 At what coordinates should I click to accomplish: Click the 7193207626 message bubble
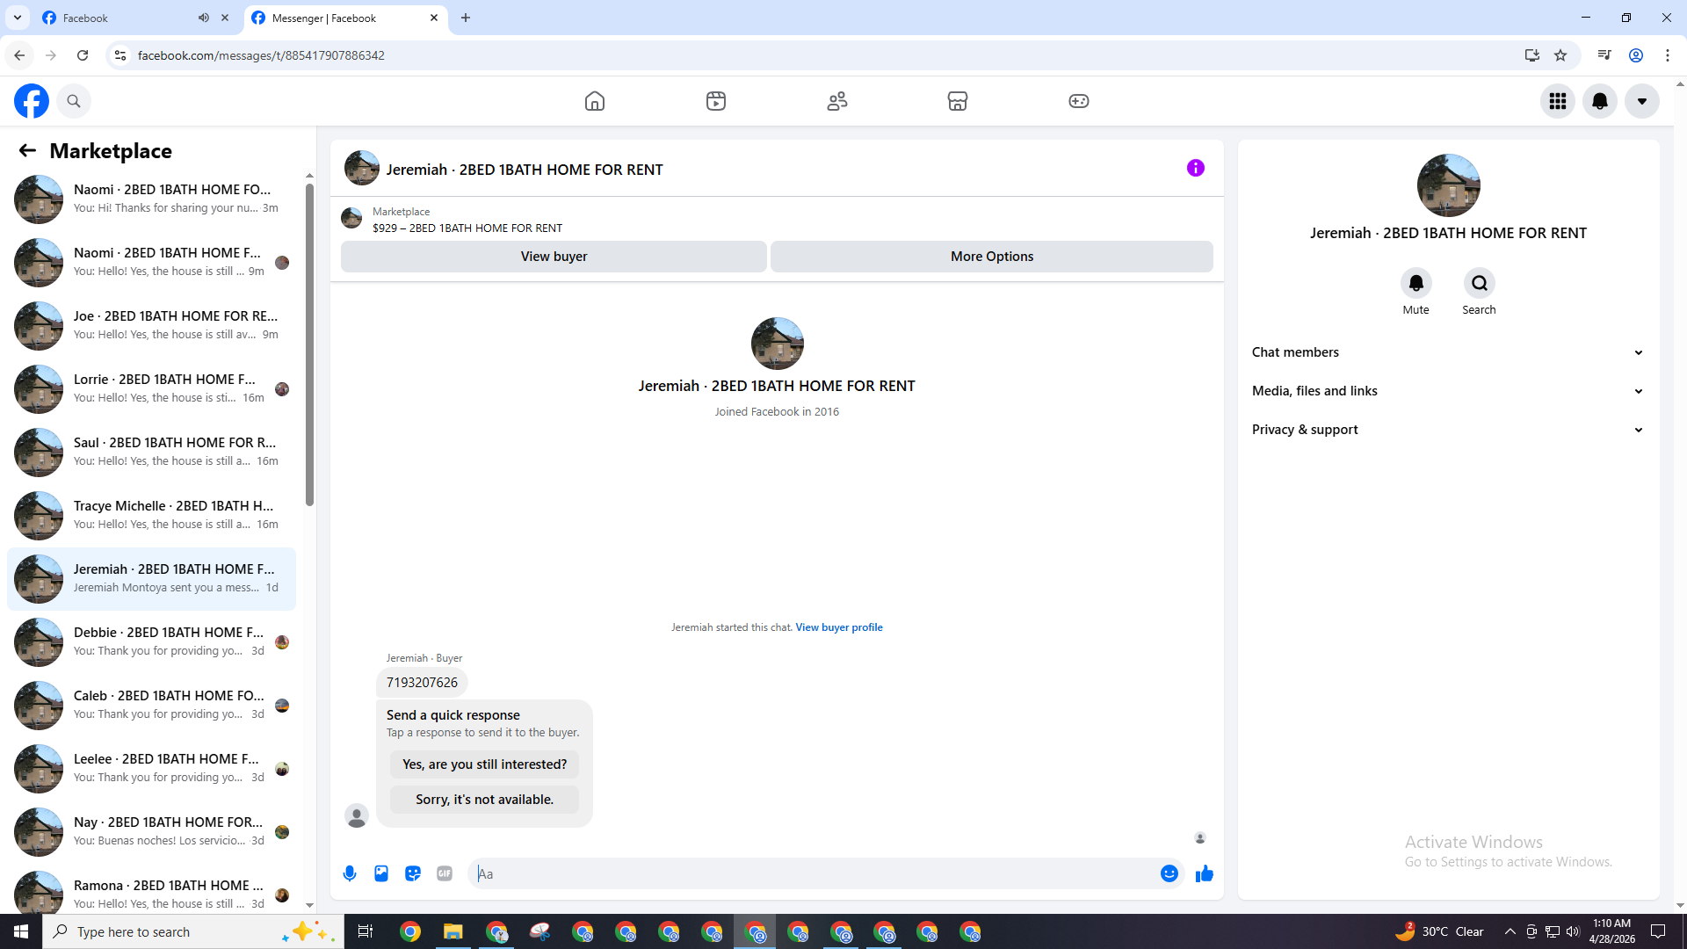422,683
